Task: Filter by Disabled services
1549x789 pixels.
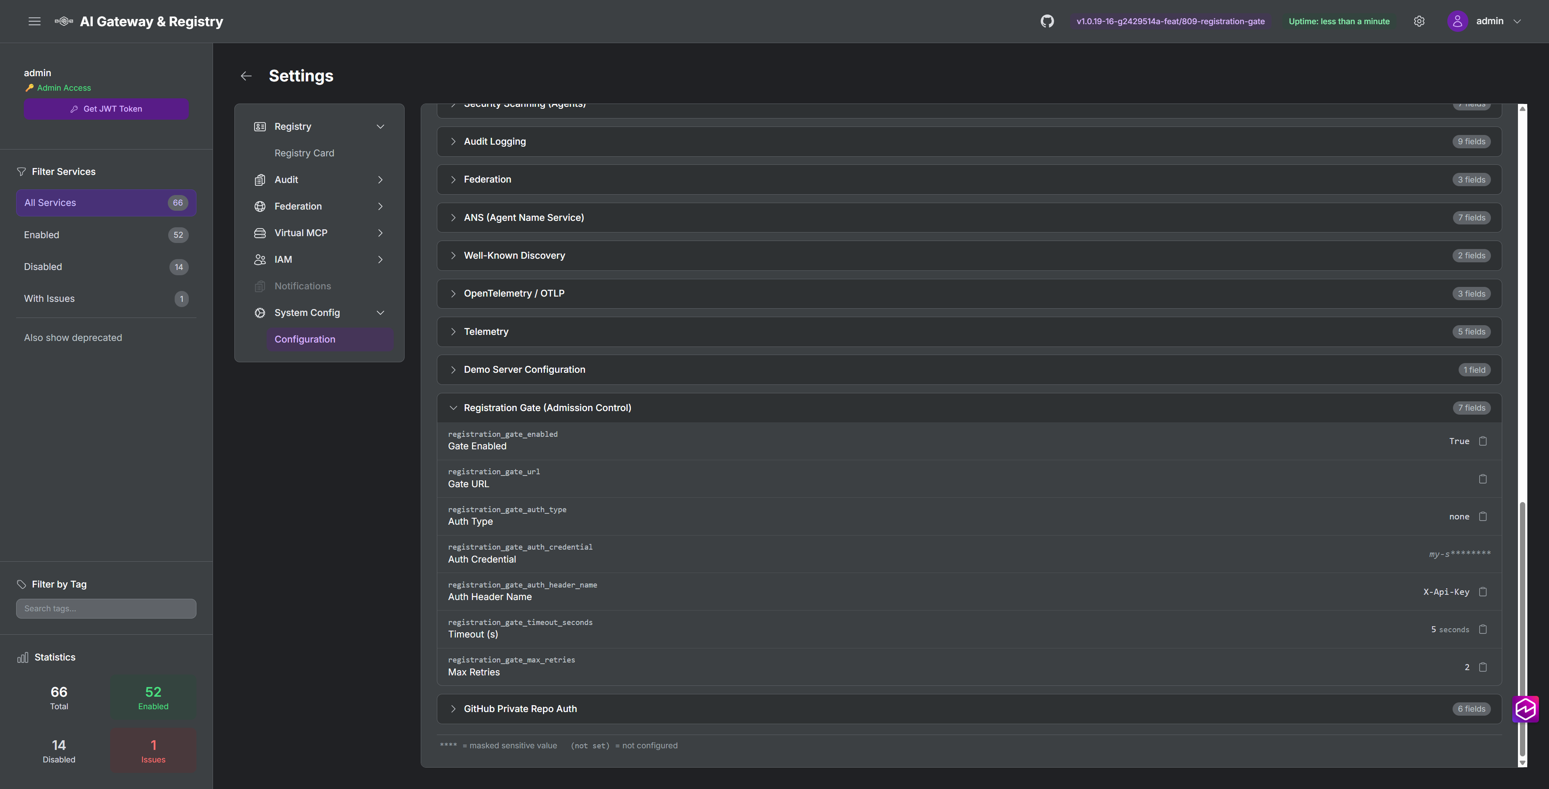Action: [x=106, y=267]
